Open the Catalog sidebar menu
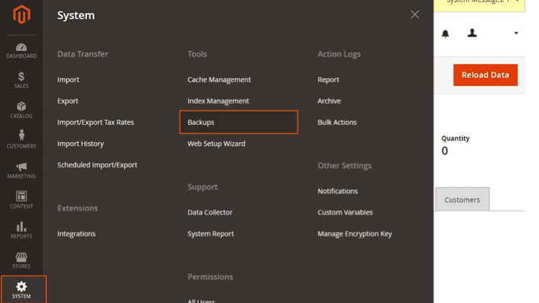Image resolution: width=539 pixels, height=303 pixels. pos(22,110)
